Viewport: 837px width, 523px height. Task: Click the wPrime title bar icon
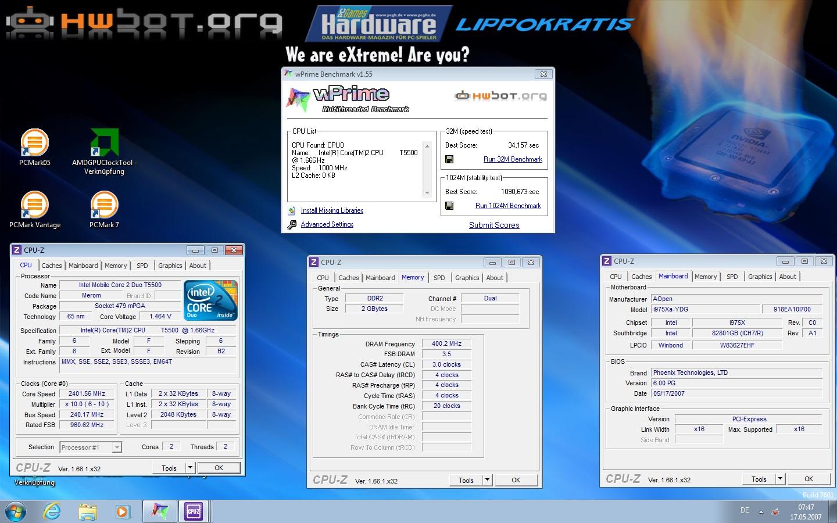[288, 74]
